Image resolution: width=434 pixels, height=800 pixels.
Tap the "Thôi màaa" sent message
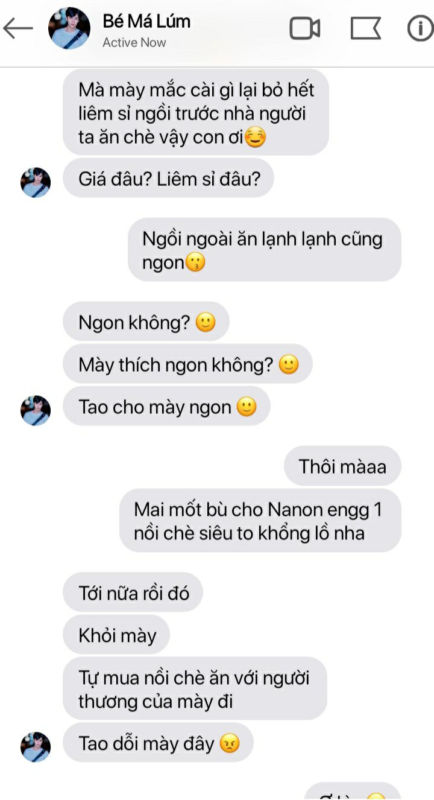pyautogui.click(x=342, y=466)
